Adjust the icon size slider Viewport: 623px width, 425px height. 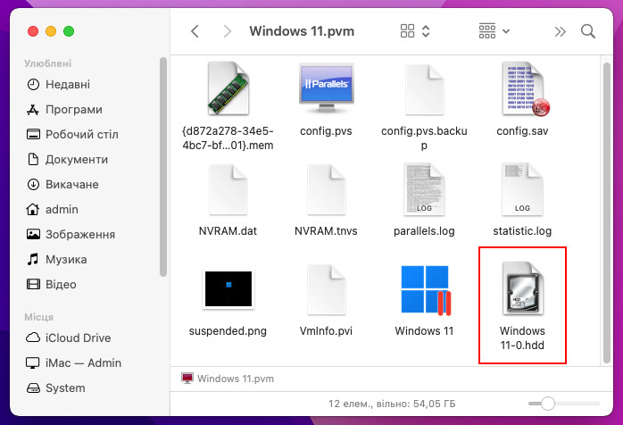click(x=564, y=404)
